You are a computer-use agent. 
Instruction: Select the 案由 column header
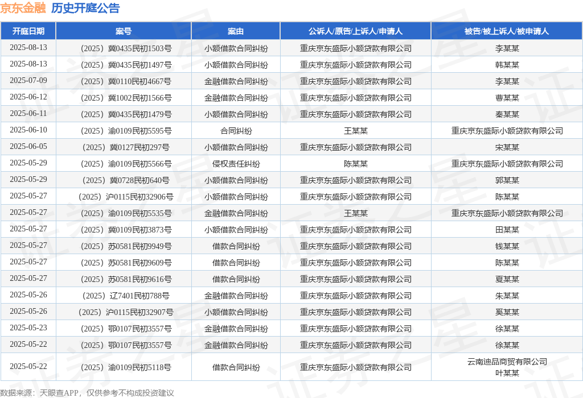coord(236,31)
